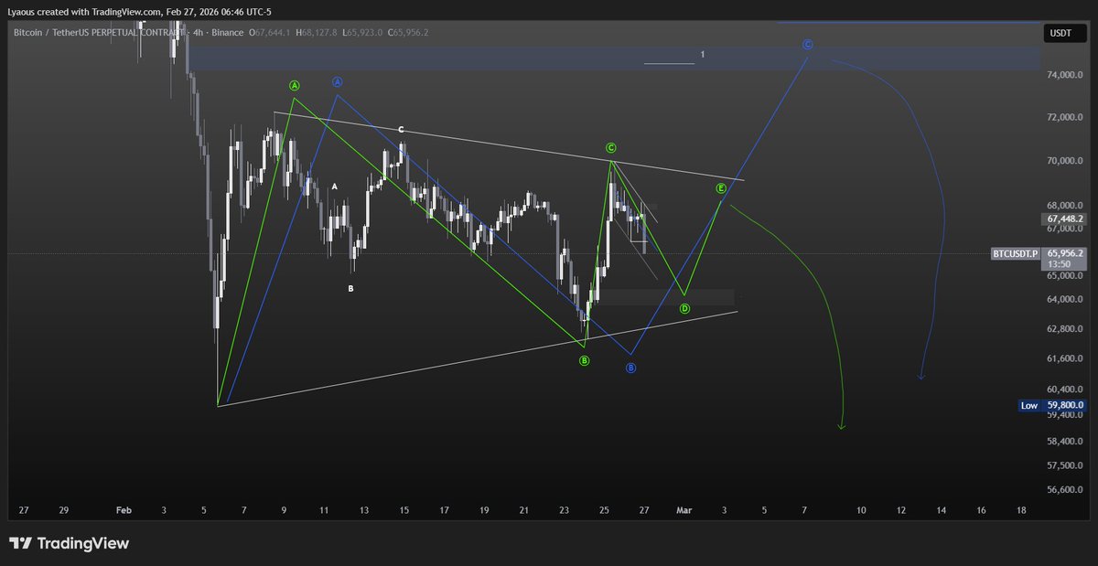Select the white A label near Feb 11
The width and height of the screenshot is (1098, 566).
[335, 187]
